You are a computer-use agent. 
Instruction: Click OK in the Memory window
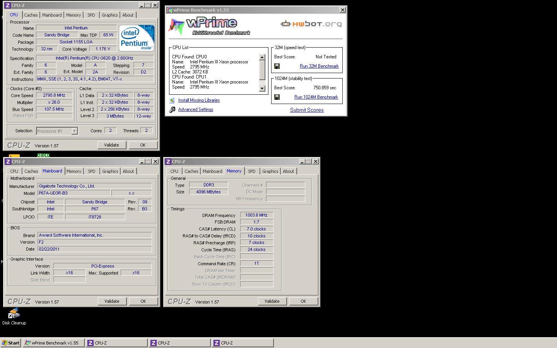click(x=303, y=301)
